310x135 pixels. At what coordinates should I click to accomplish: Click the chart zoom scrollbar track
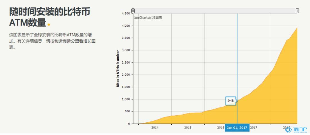click(x=215, y=11)
